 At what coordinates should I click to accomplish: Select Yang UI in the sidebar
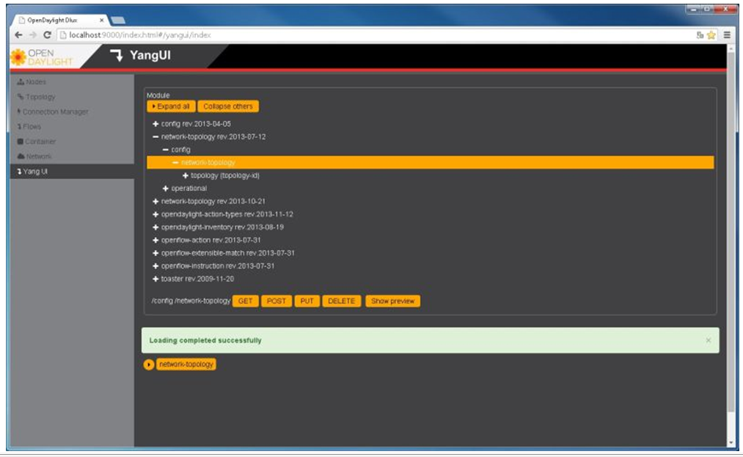(72, 171)
